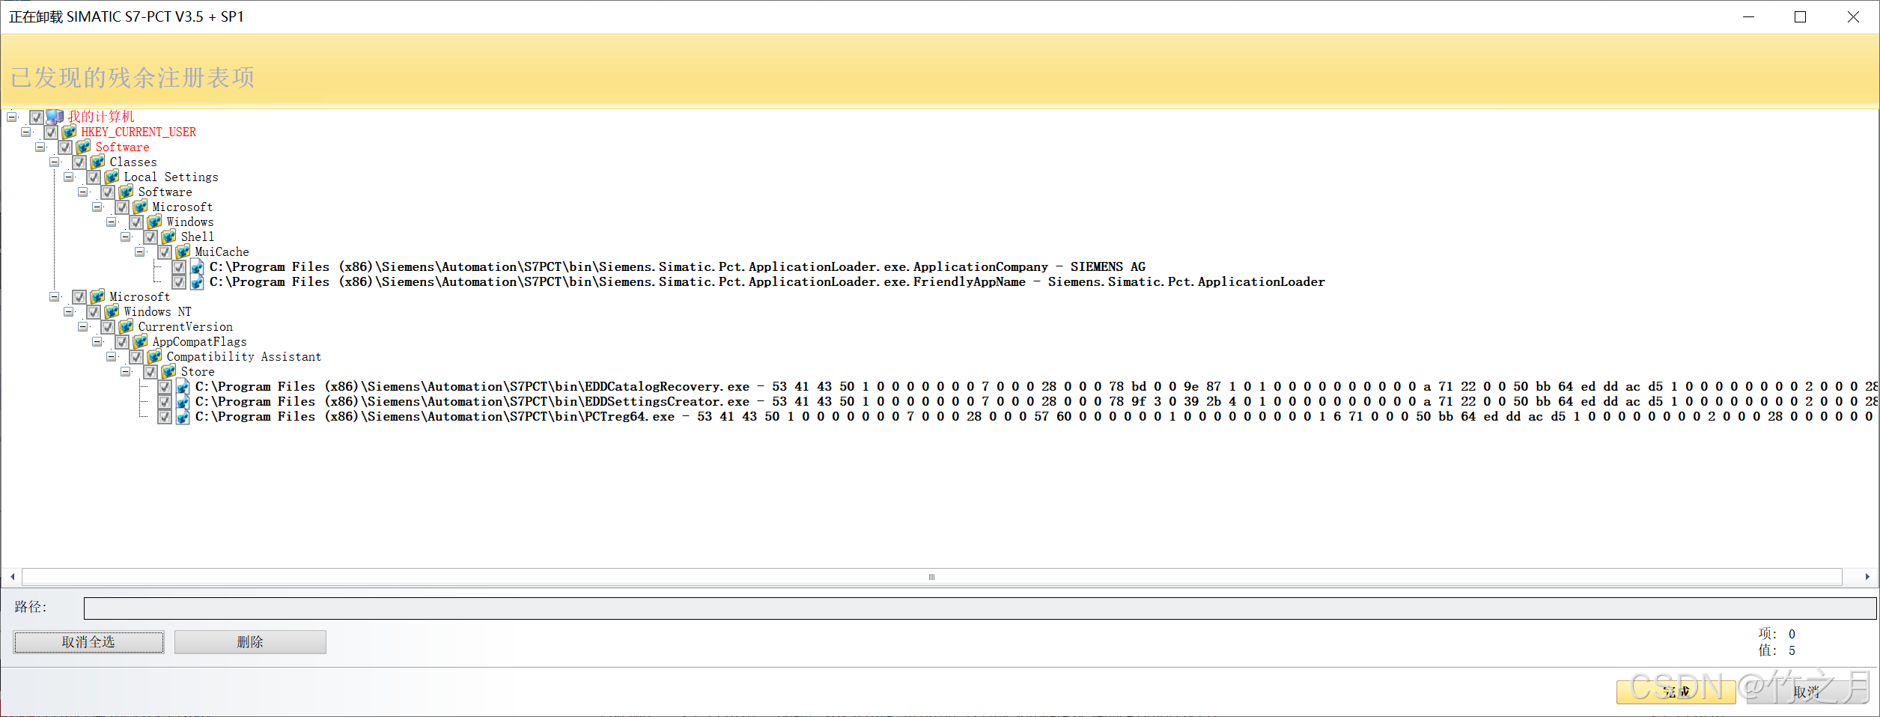Toggle the Store key checkbox
Viewport: 1880px width, 717px height.
tap(150, 372)
